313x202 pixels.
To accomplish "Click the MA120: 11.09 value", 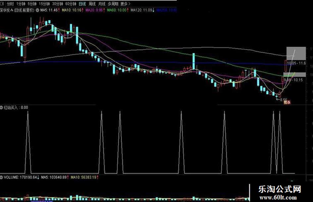I will pos(142,10).
